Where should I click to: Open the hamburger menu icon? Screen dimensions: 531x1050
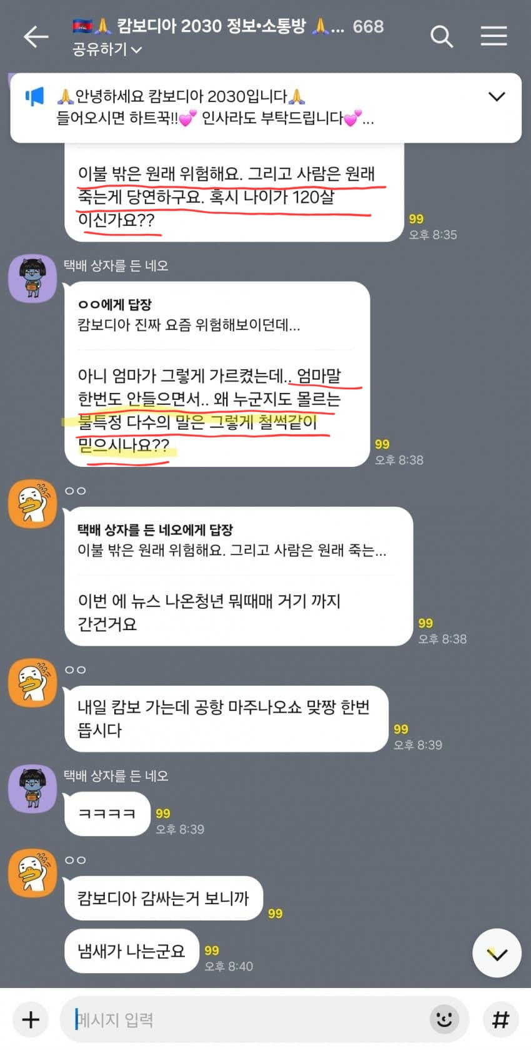(x=494, y=36)
